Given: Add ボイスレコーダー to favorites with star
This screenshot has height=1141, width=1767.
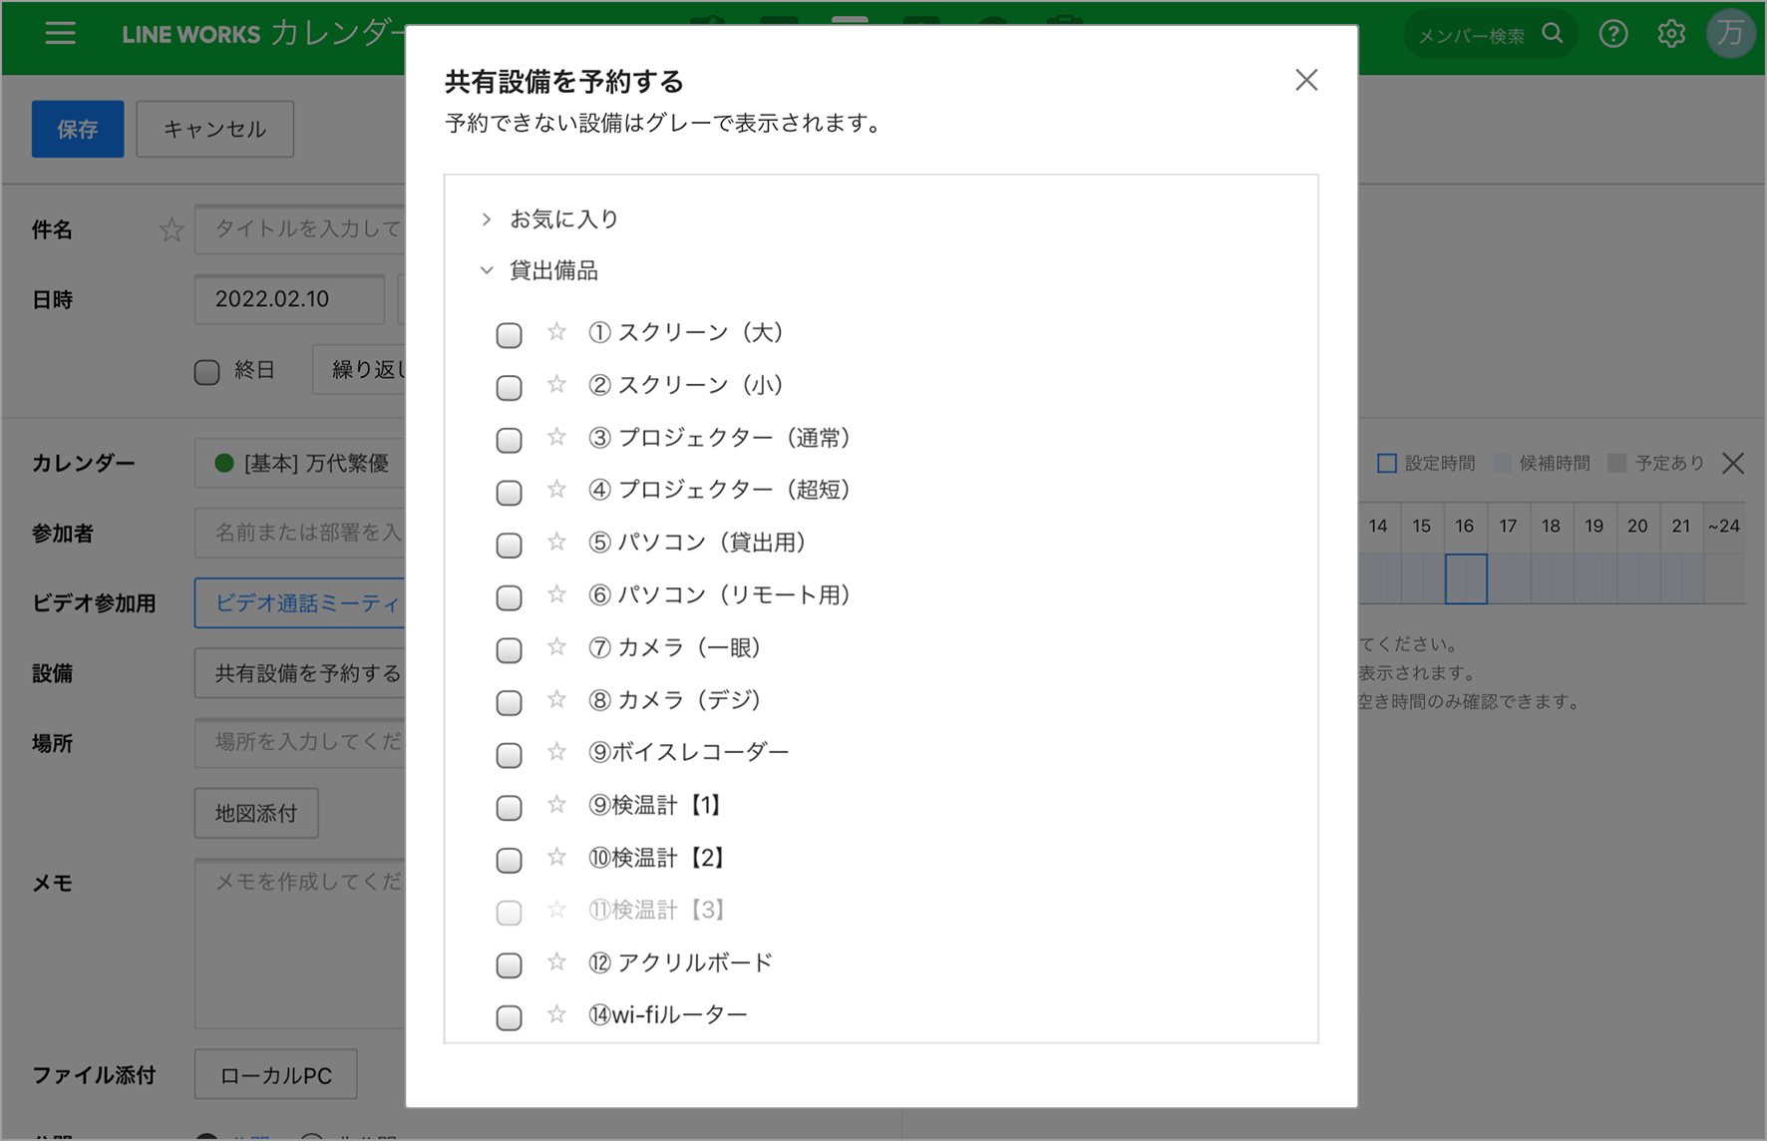Looking at the screenshot, I should [x=556, y=752].
